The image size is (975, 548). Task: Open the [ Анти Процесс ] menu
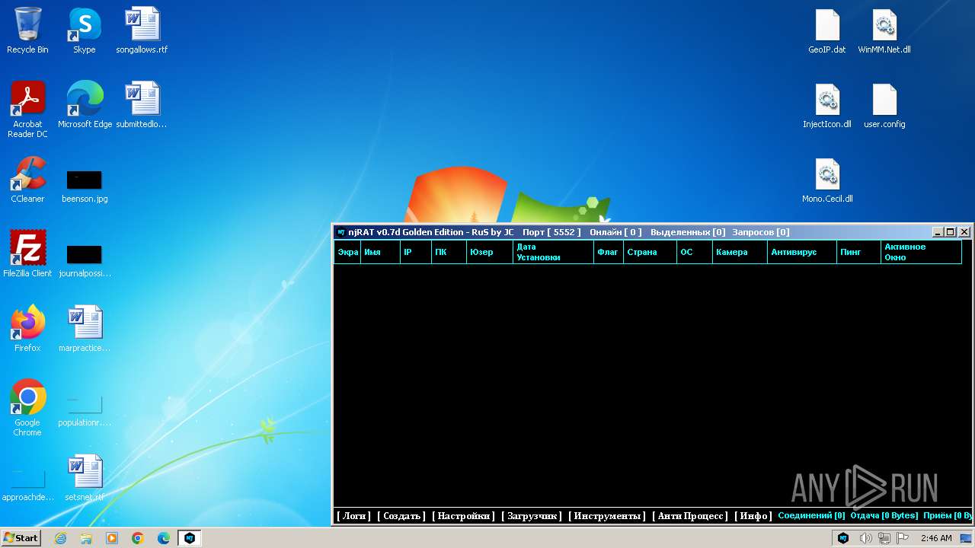click(x=690, y=516)
